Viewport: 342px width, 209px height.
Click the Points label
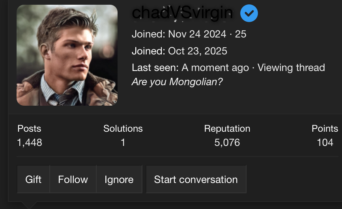(x=325, y=129)
